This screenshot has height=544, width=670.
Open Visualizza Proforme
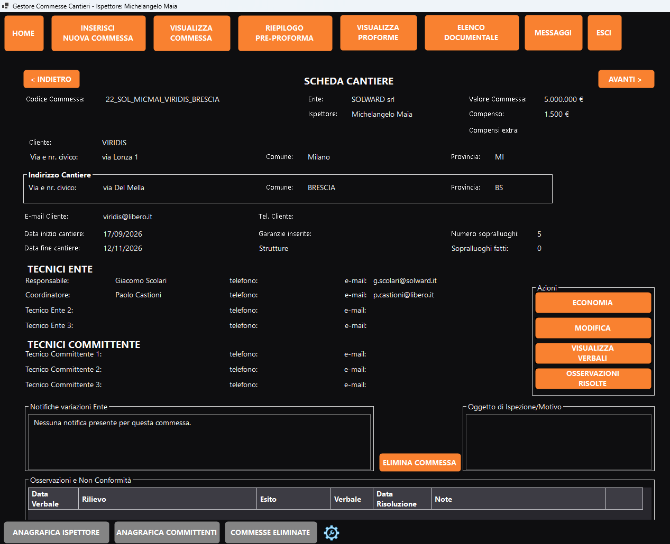click(x=379, y=33)
